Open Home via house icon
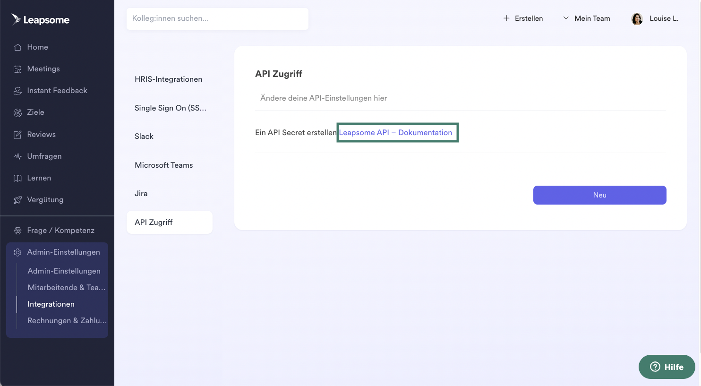 17,47
